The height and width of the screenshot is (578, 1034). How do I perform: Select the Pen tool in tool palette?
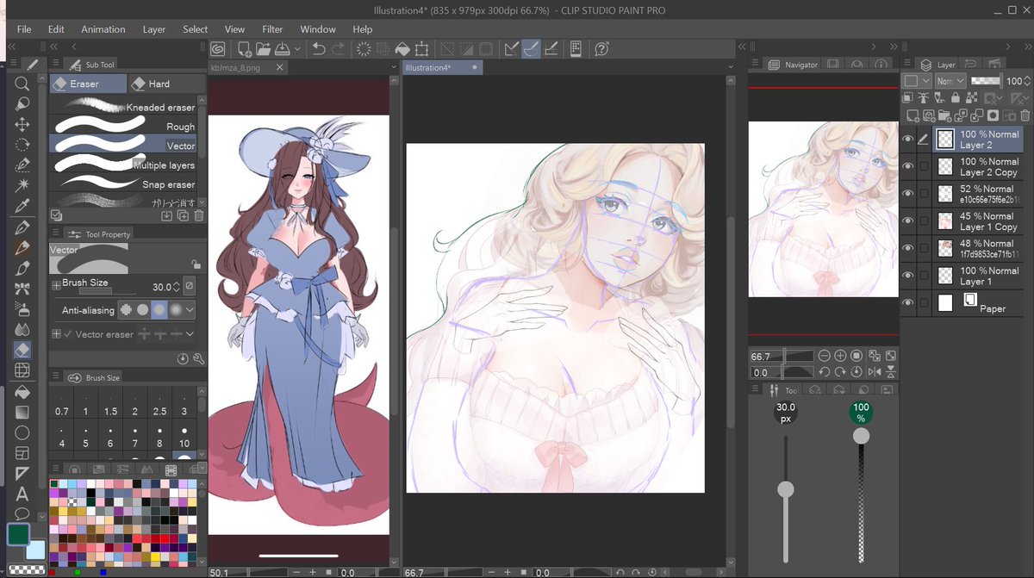[22, 227]
